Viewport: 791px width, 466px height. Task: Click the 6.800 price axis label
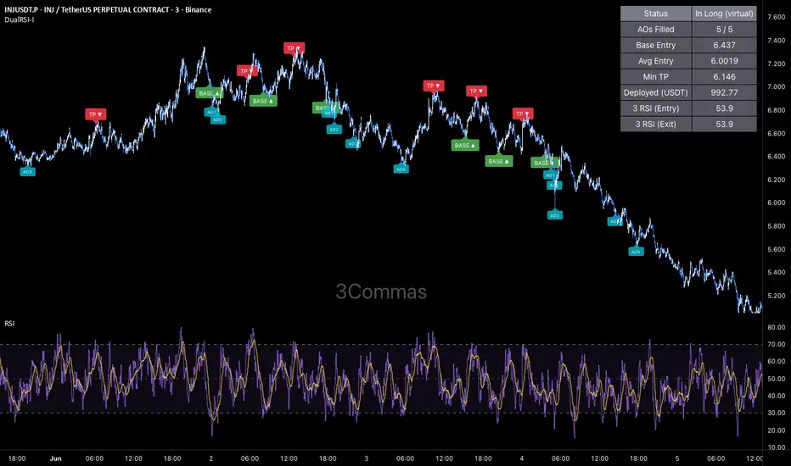pyautogui.click(x=776, y=110)
